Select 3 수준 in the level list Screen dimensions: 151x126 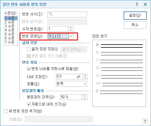11,26
